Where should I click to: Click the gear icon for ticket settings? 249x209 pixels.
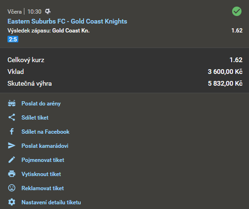(12, 202)
